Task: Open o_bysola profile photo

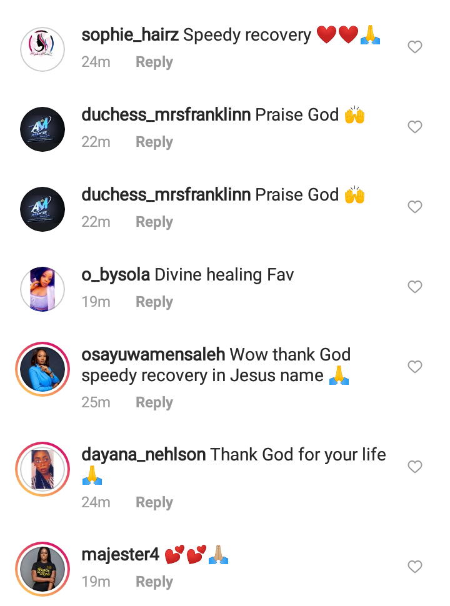Action: [42, 289]
